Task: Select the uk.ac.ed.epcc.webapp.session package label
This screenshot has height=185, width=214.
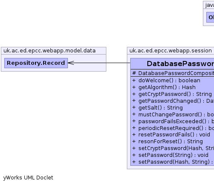Action: (170, 51)
